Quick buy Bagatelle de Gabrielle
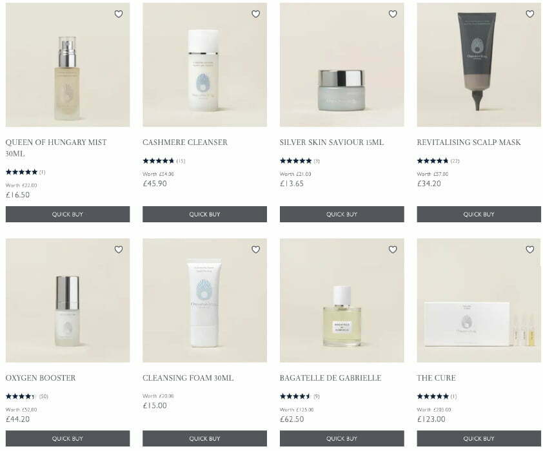543x451 pixels. (x=342, y=438)
